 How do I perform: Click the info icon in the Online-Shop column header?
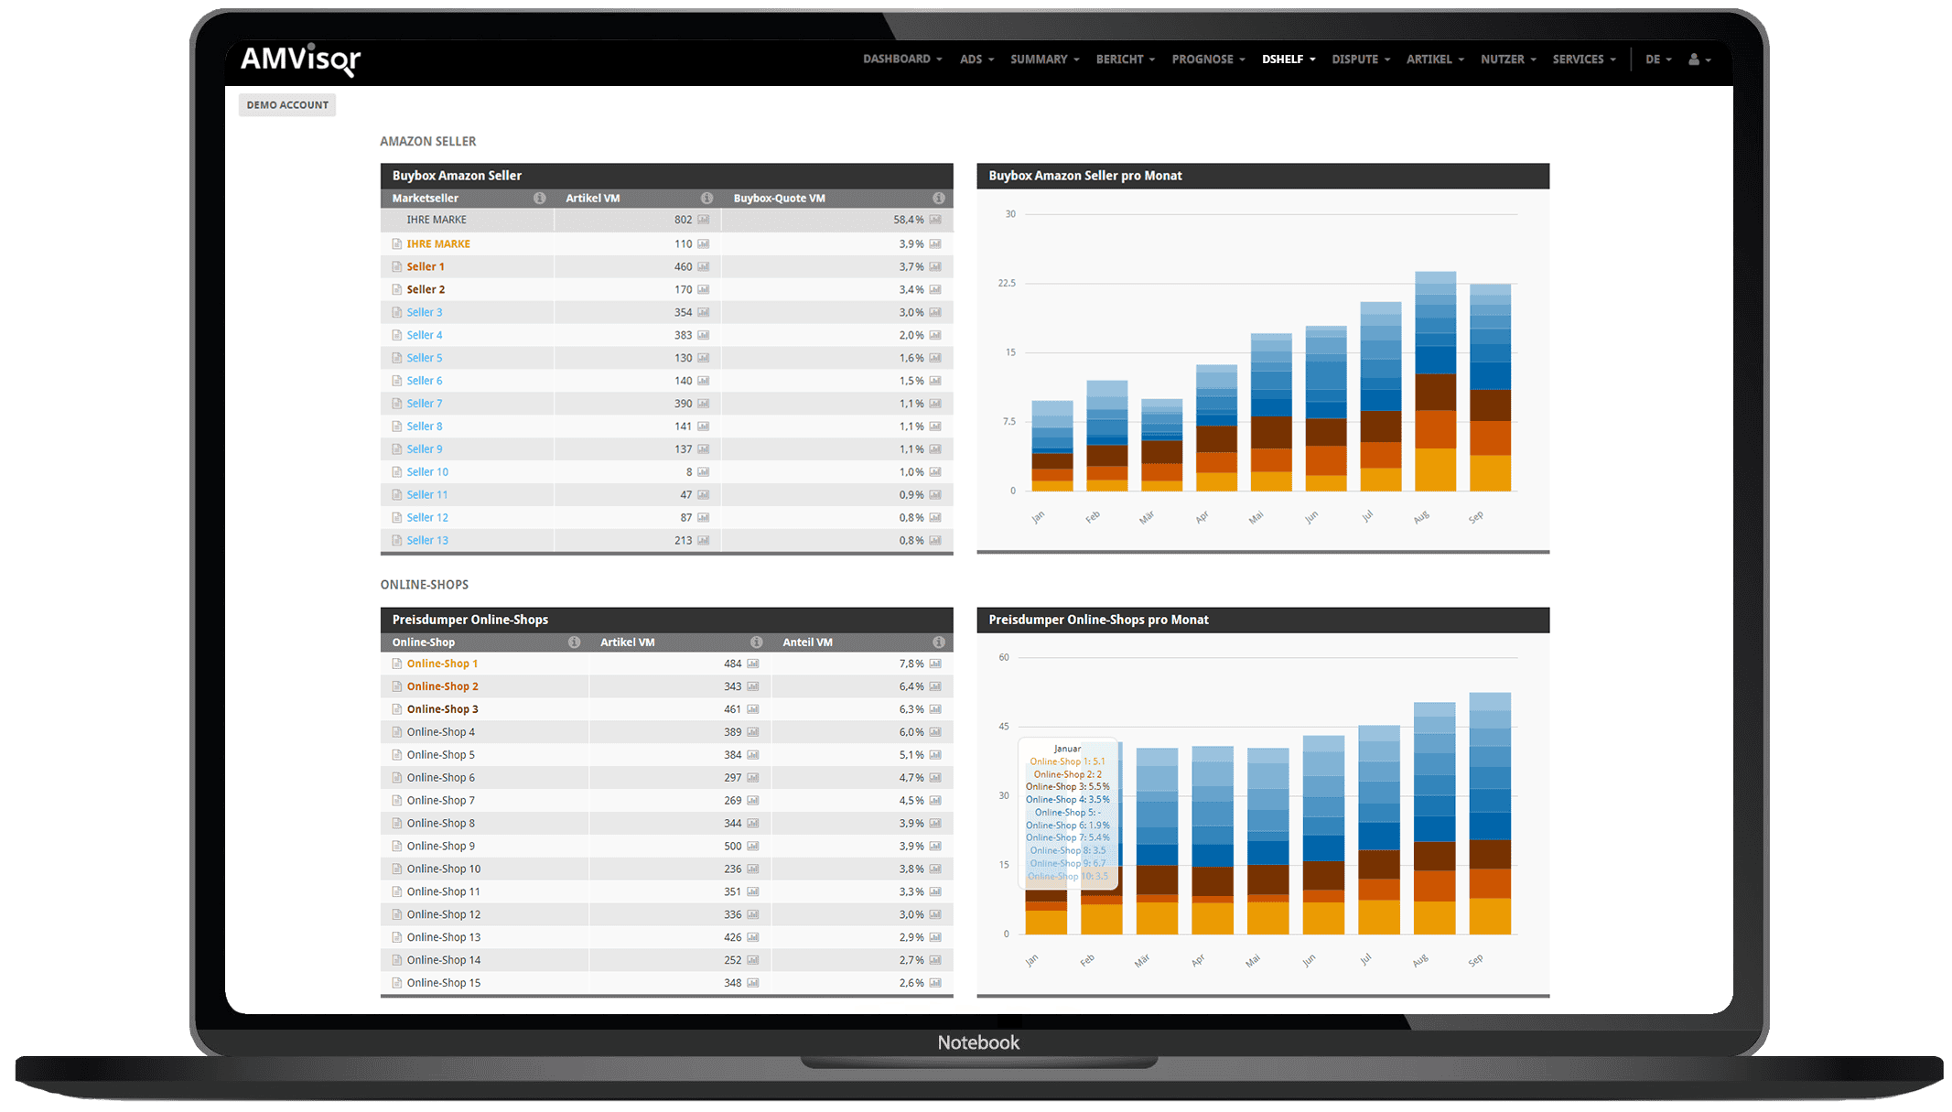575,642
